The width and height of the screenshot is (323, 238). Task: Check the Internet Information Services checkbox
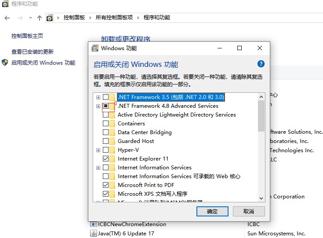click(x=105, y=168)
